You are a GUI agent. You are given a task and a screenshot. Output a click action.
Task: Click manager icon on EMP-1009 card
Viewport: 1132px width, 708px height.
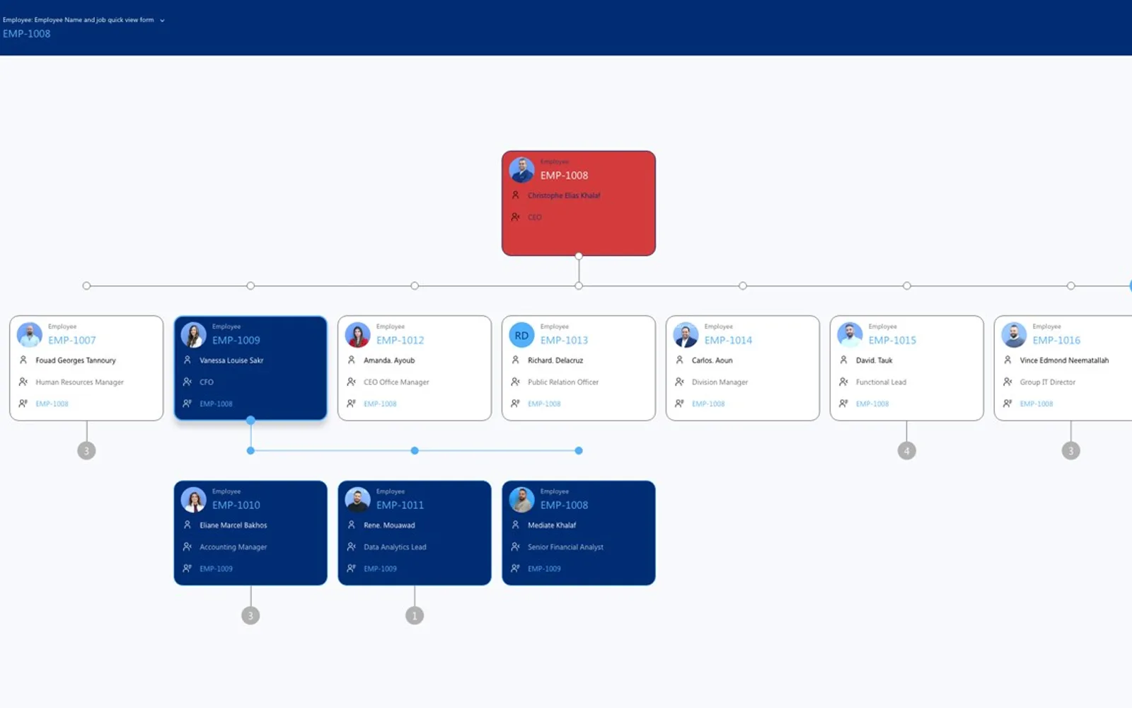(187, 404)
